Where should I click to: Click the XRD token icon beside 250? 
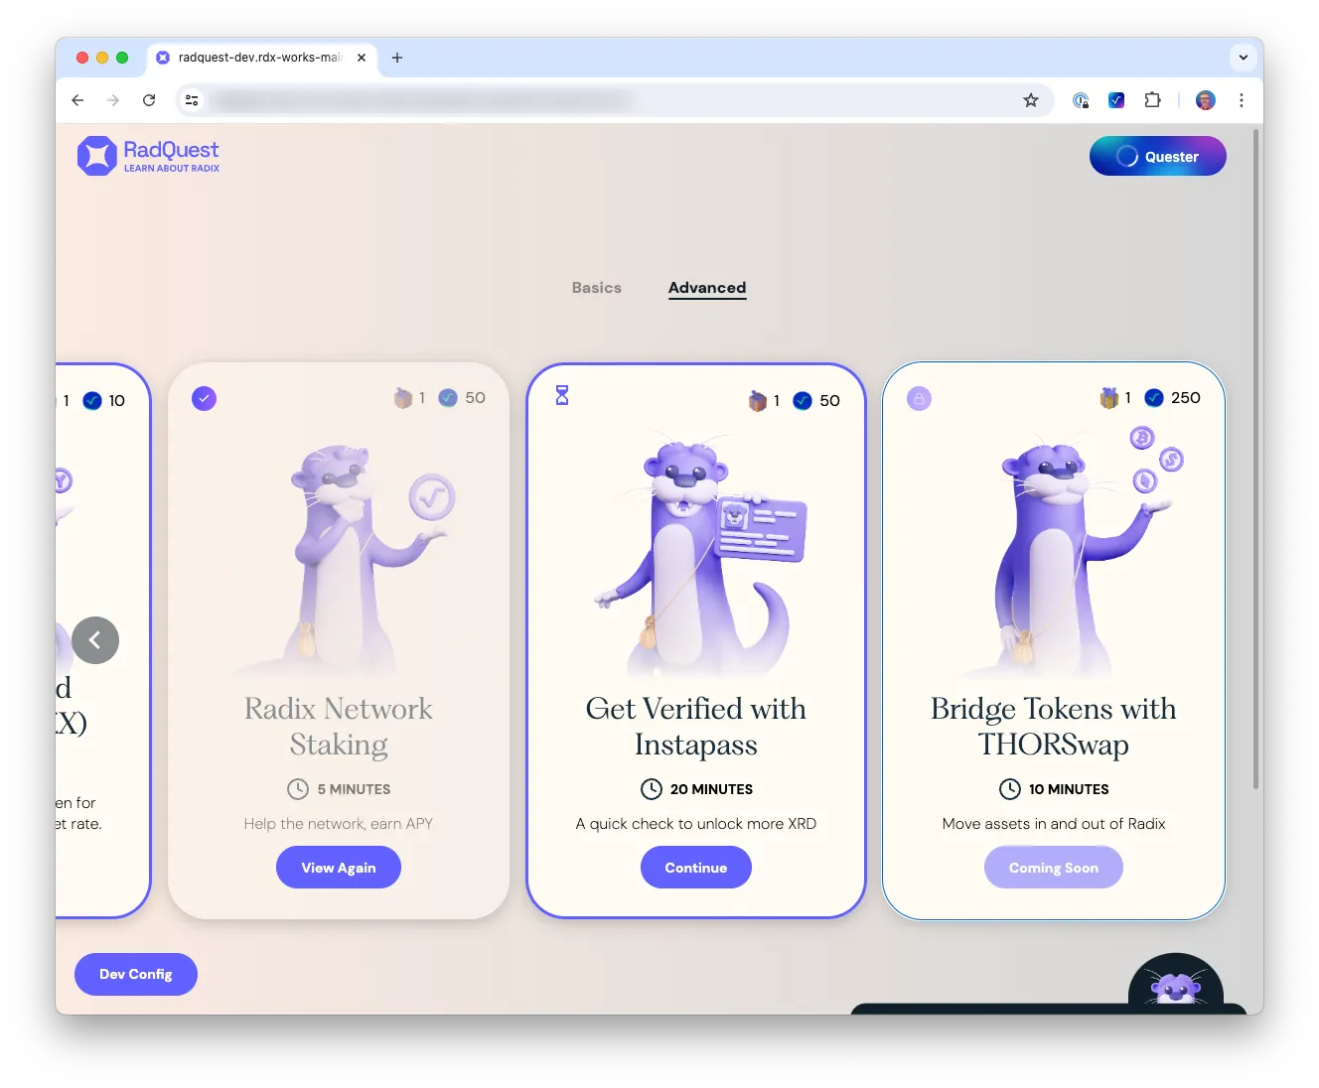(x=1154, y=398)
